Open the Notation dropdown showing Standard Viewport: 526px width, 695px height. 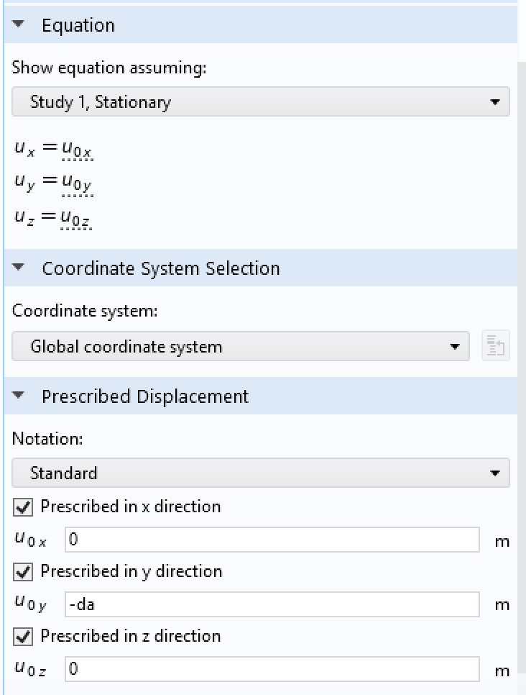click(x=260, y=473)
